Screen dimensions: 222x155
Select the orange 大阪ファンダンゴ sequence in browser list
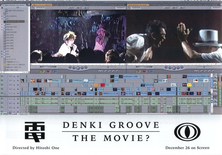pyautogui.click(x=14, y=65)
